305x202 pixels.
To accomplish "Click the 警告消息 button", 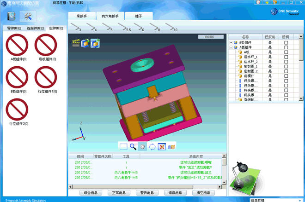I will point(147,193).
